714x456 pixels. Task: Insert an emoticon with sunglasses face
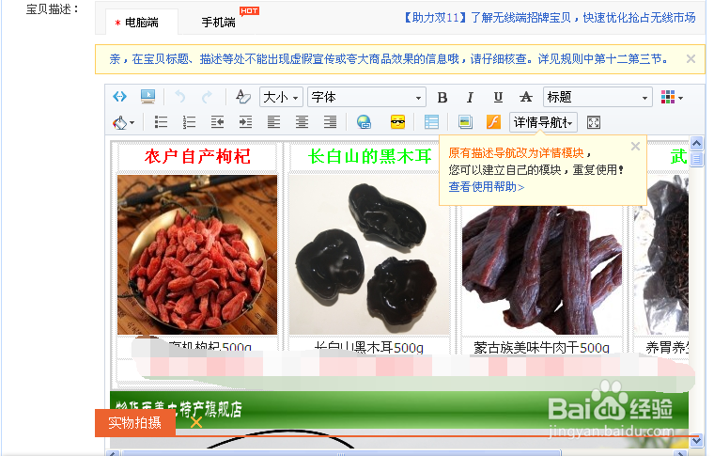(397, 122)
